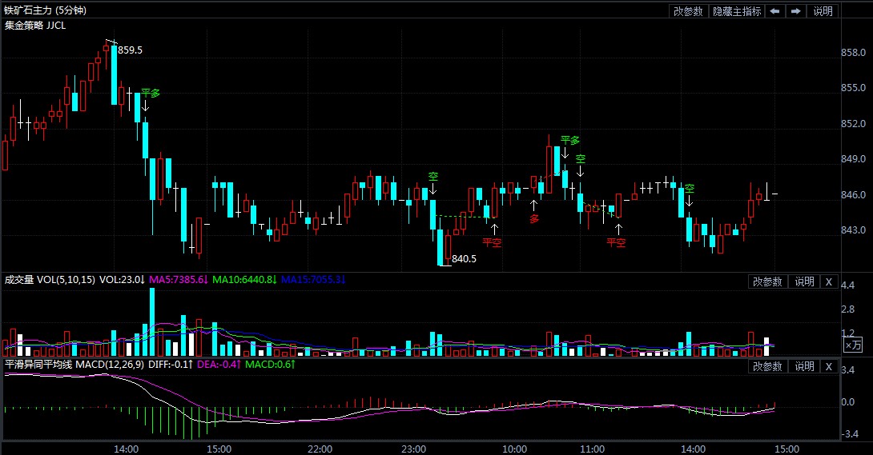
Task: Click the MA5:7385.6 volume value
Action: (x=178, y=279)
